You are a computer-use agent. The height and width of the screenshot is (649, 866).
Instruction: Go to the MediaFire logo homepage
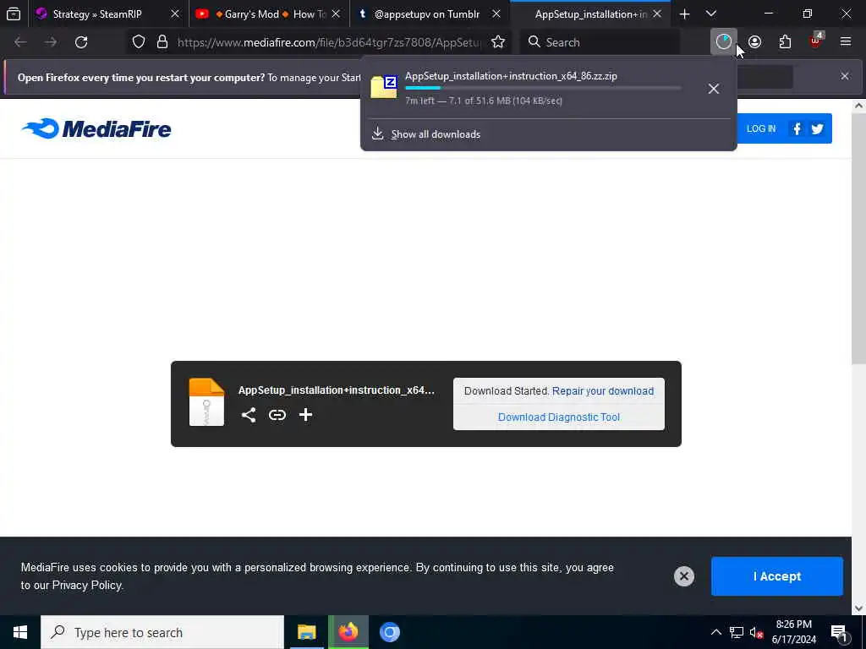(x=96, y=128)
